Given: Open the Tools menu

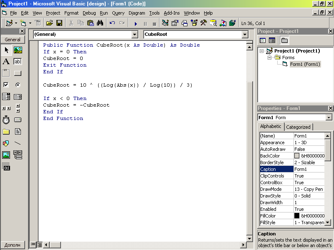Looking at the screenshot, I should point(154,13).
